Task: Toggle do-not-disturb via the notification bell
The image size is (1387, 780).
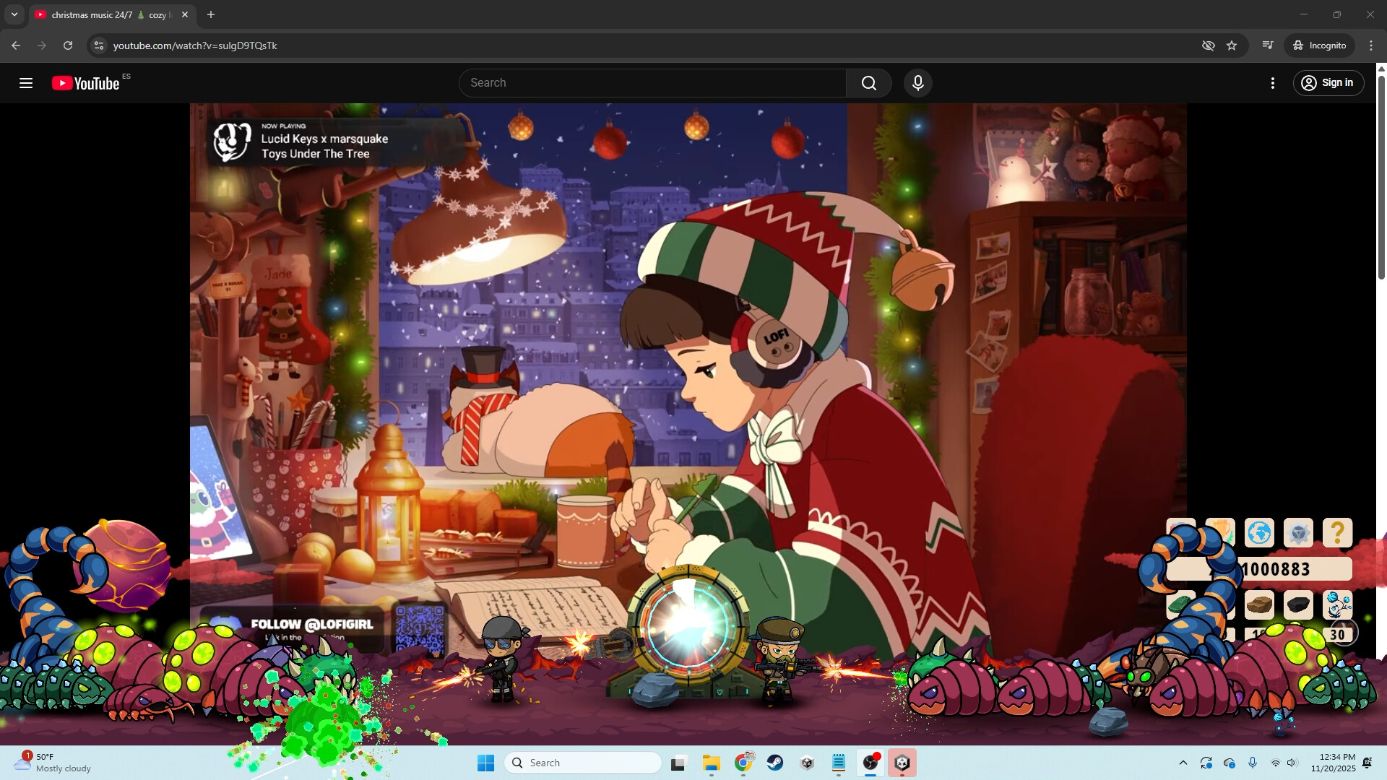Action: (1369, 763)
